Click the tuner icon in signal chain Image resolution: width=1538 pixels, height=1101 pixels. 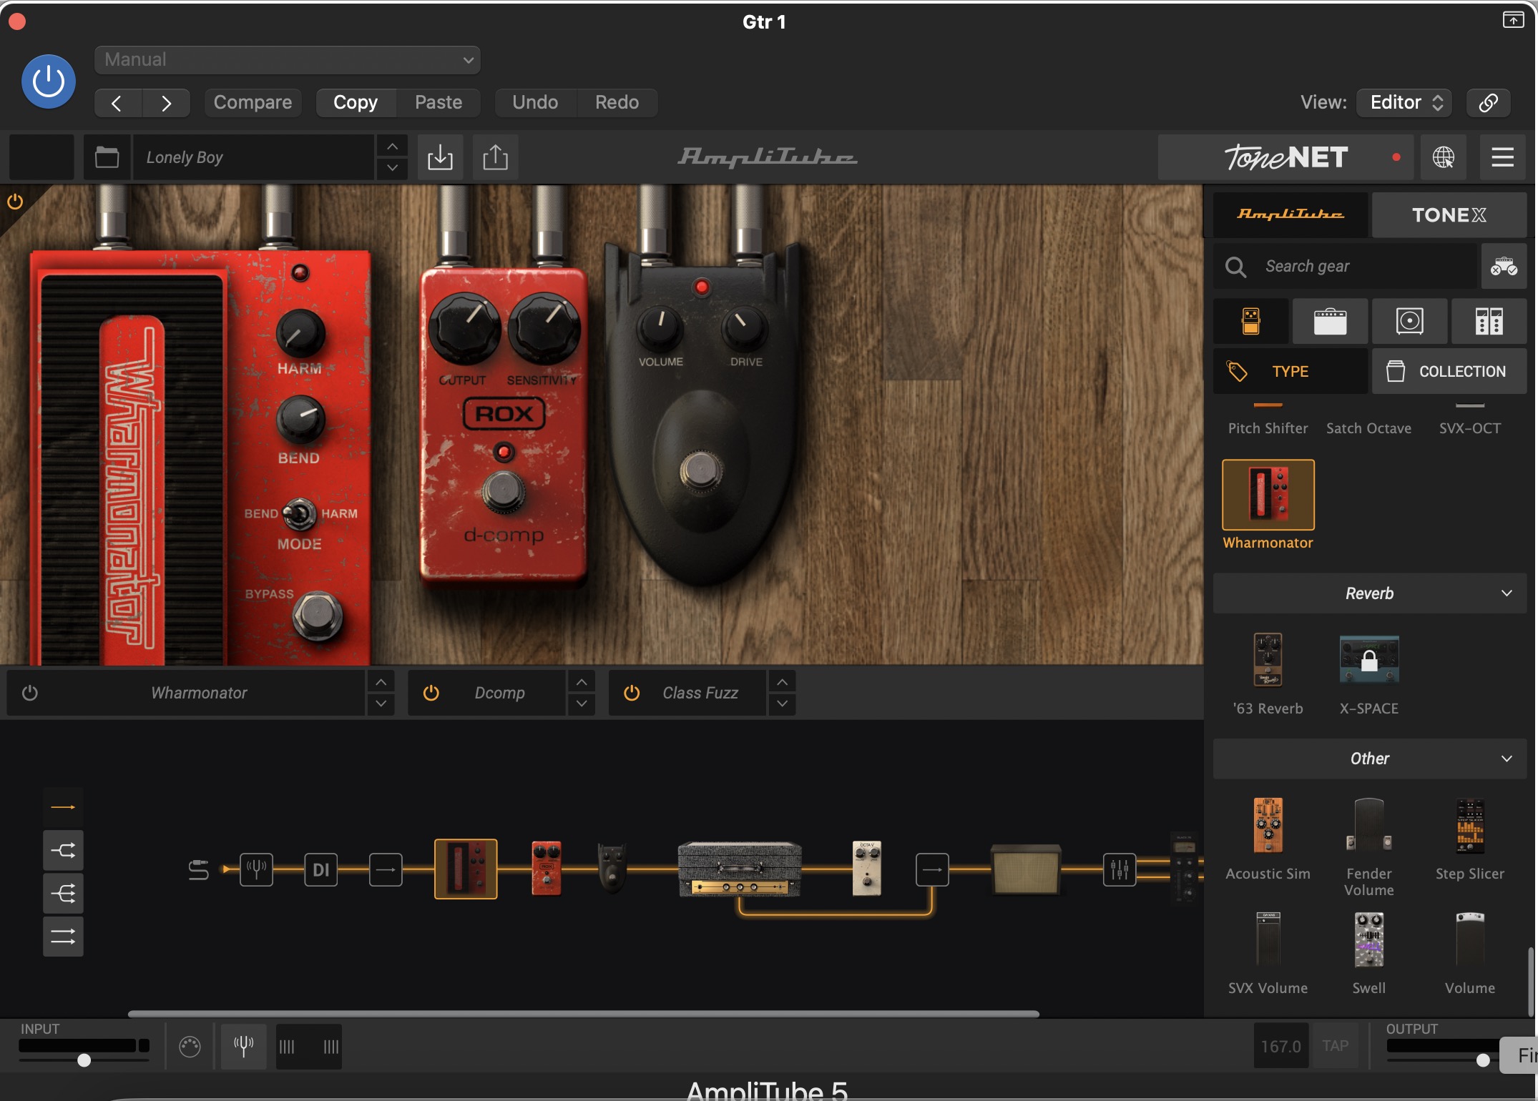tap(256, 869)
